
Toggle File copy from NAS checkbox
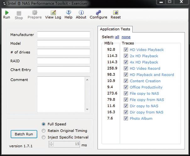pos(126,100)
